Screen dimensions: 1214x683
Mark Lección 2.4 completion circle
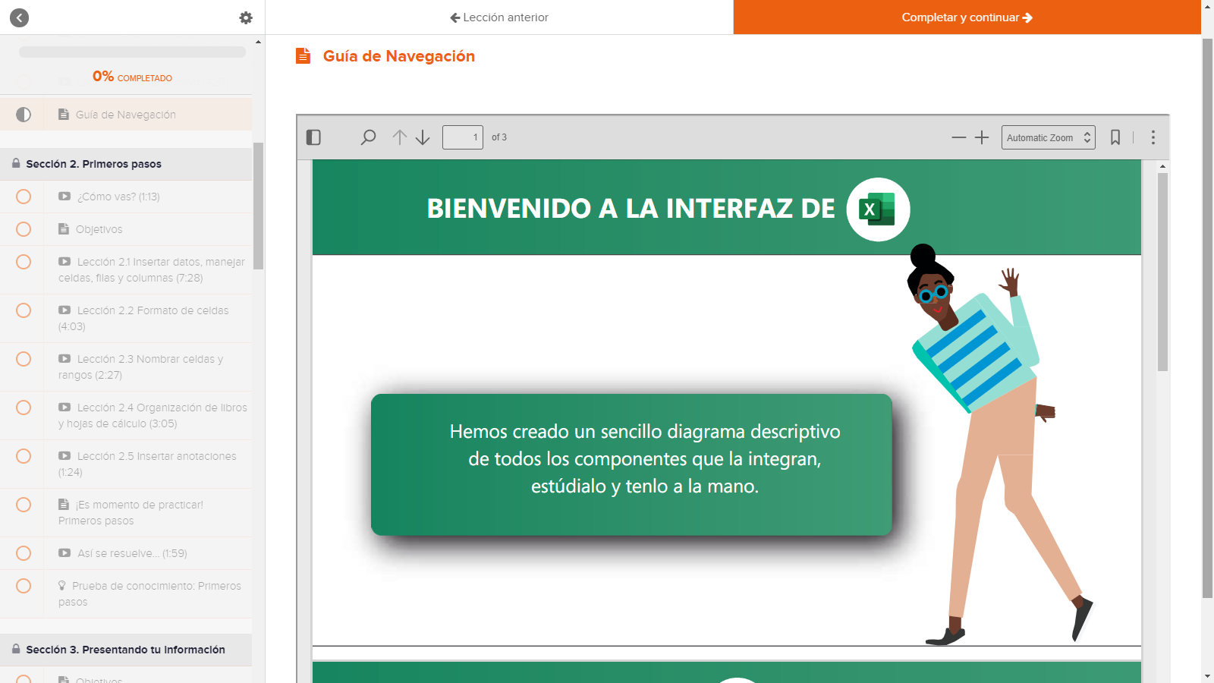(x=24, y=408)
